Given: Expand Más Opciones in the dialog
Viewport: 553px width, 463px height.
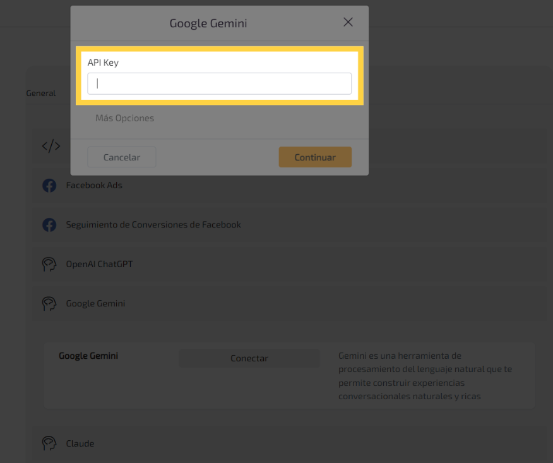Looking at the screenshot, I should [x=124, y=118].
